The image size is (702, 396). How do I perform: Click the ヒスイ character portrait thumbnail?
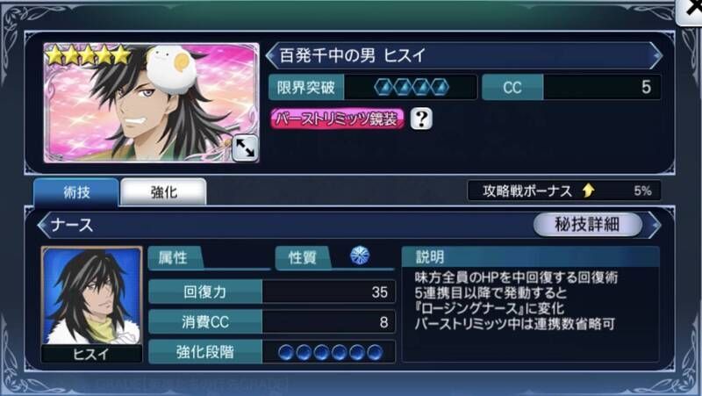(92, 303)
